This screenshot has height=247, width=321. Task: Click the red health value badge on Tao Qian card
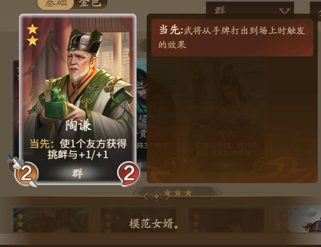tap(129, 174)
